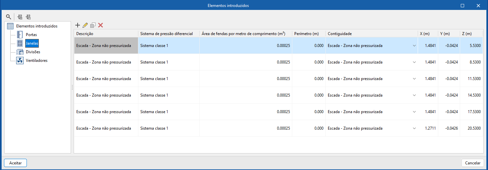488x170 pixels.
Task: Click Sistema classe 1 in row Z 20.5300
Action: pos(169,128)
